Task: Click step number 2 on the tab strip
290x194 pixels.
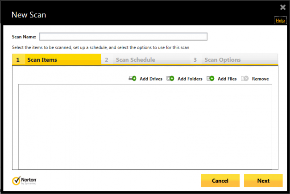Action: pos(107,59)
